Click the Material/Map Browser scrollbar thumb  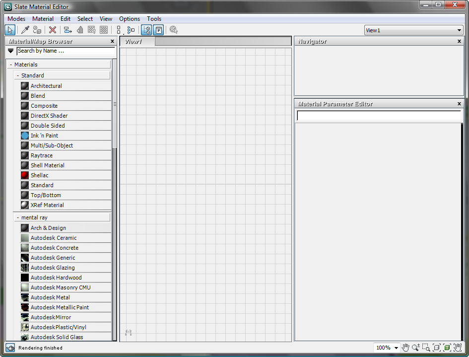click(x=115, y=104)
